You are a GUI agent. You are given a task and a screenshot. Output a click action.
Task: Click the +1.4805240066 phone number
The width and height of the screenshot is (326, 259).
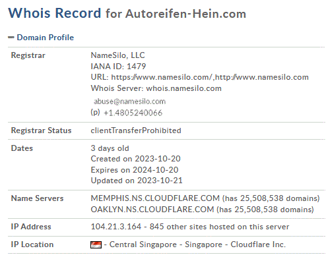(133, 113)
